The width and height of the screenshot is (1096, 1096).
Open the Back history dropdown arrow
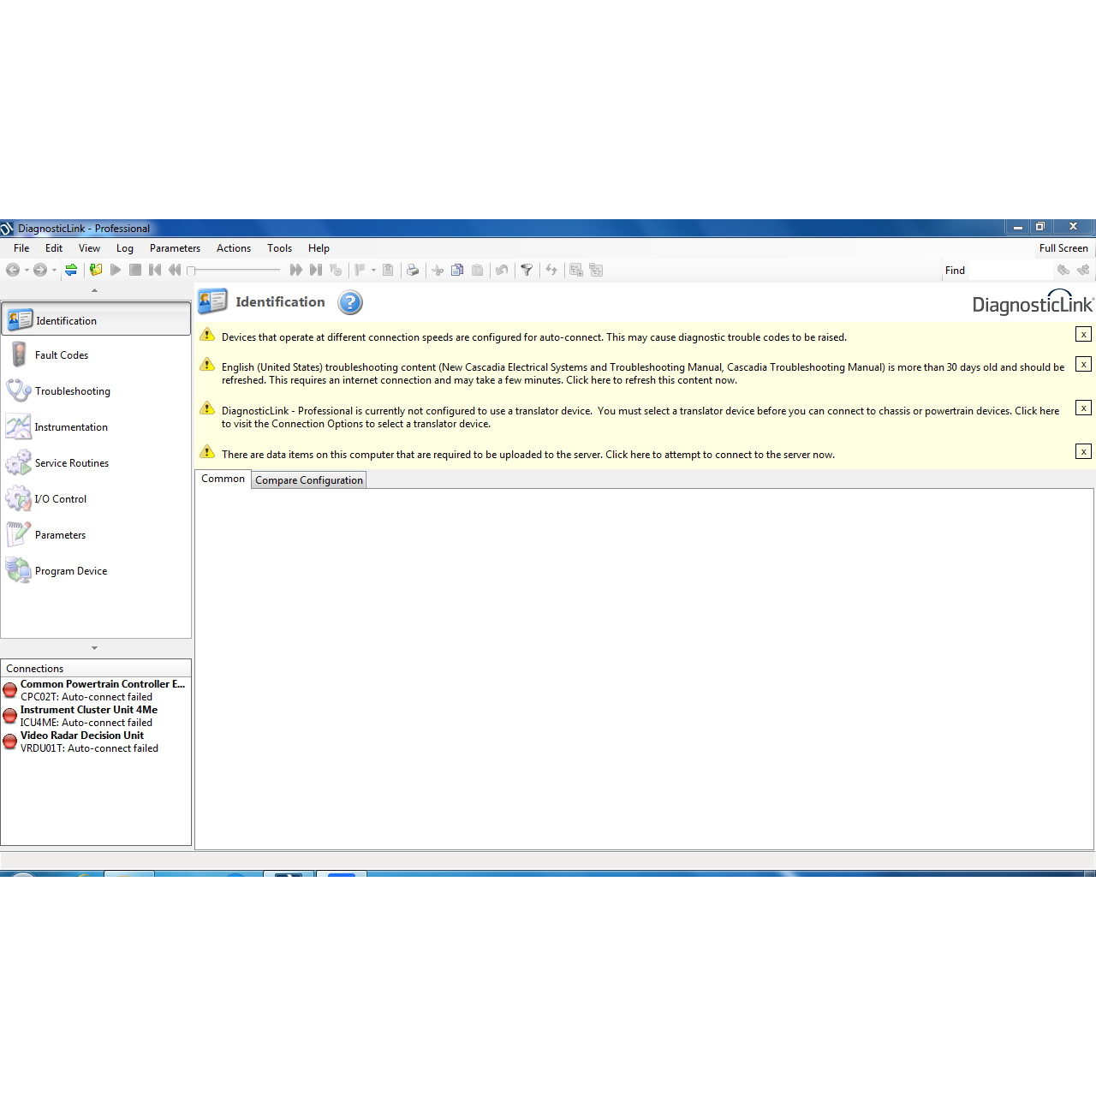(x=27, y=271)
